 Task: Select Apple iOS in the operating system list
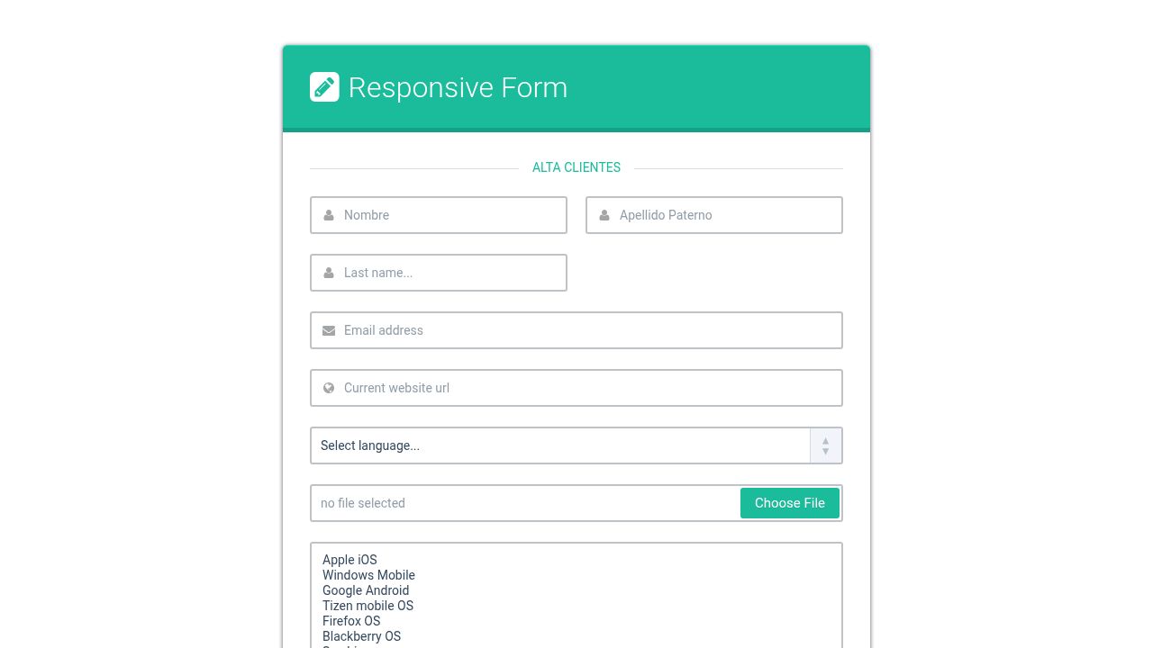click(x=350, y=560)
